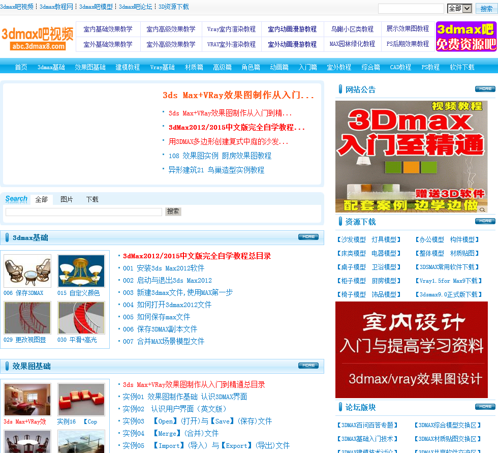Open 实例01 效果图制作基础 认识3DMAX界面

click(x=185, y=397)
